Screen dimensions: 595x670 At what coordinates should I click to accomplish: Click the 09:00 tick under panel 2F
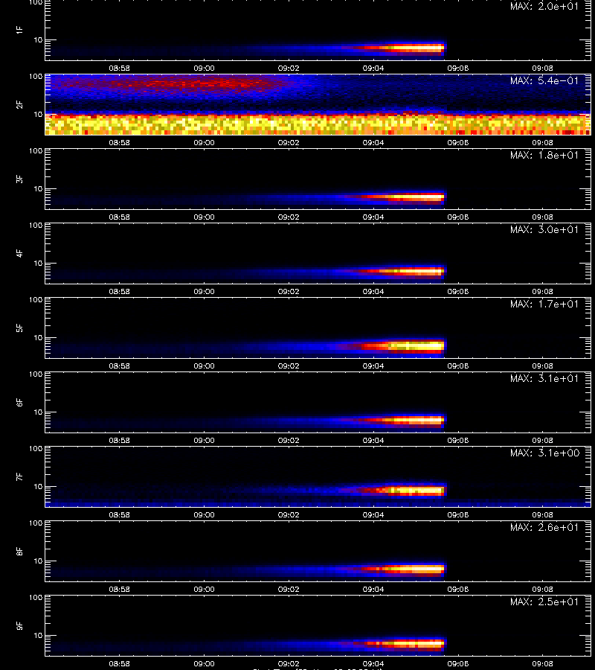click(x=204, y=143)
